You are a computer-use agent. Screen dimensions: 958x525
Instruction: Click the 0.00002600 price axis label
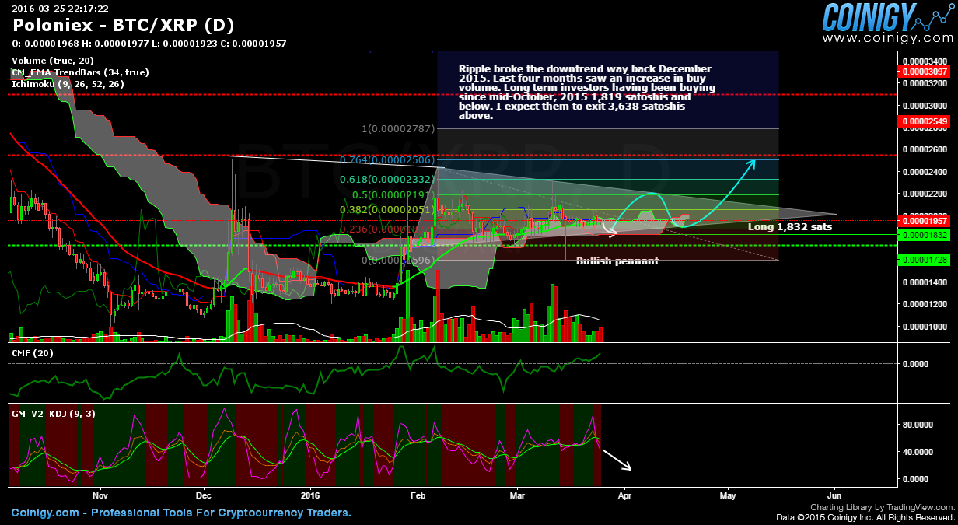click(925, 149)
